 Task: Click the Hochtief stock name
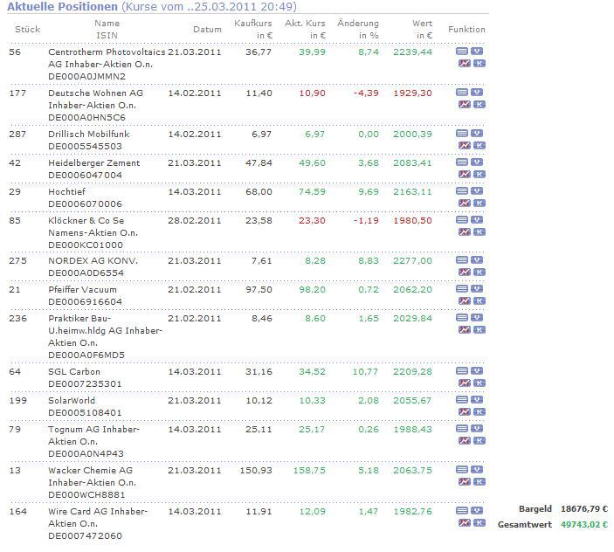tap(66, 192)
